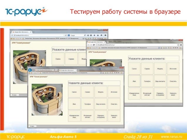Click Internet Explorer window's blue back button
This screenshot has height=140, width=187.
[30, 70]
